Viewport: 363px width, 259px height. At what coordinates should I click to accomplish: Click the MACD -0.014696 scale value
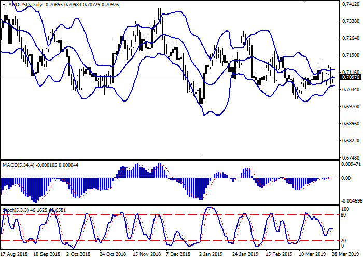349,200
